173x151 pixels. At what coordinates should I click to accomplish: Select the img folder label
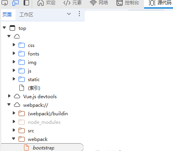tap(32, 62)
